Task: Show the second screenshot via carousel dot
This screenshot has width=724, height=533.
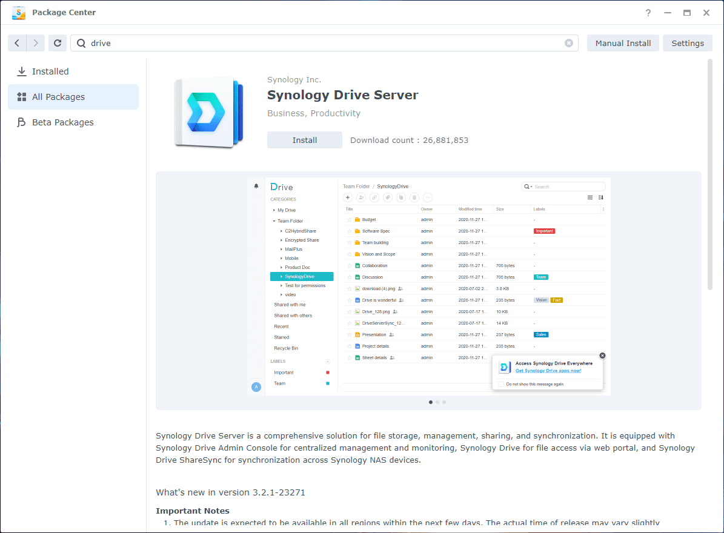Action: click(x=437, y=402)
